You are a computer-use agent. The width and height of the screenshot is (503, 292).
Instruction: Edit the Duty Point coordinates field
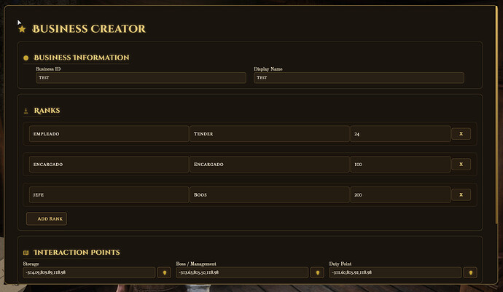[x=395, y=273]
